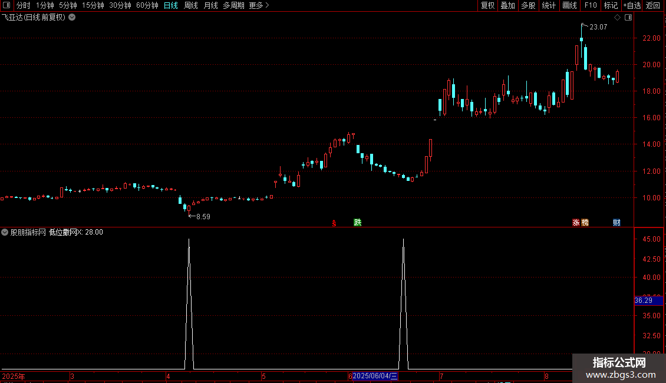Click month 8 marker on time axis
The width and height of the screenshot is (666, 383).
click(x=546, y=376)
